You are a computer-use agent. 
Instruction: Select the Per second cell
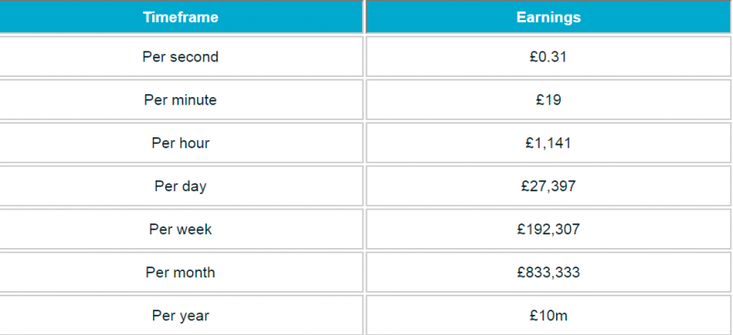(181, 57)
